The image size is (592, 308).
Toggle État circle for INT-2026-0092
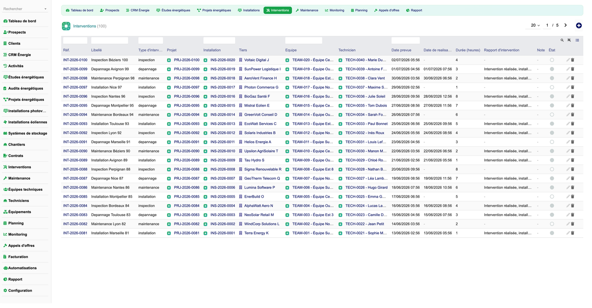552,133
